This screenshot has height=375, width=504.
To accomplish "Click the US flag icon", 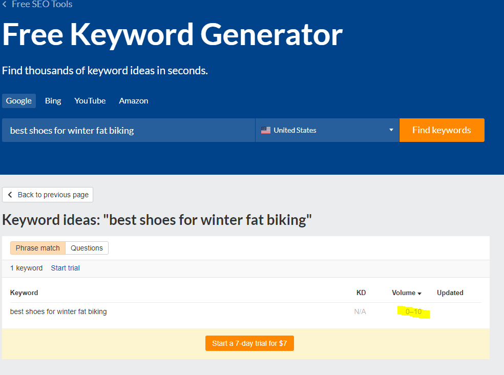I will [x=265, y=130].
